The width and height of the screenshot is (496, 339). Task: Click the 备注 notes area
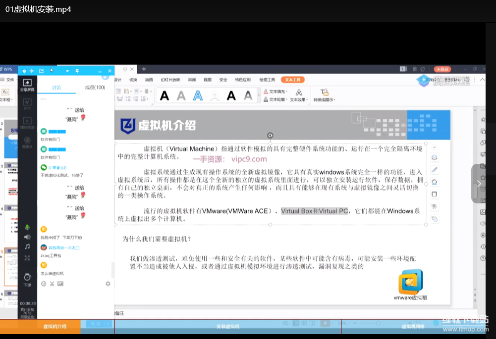click(119, 313)
